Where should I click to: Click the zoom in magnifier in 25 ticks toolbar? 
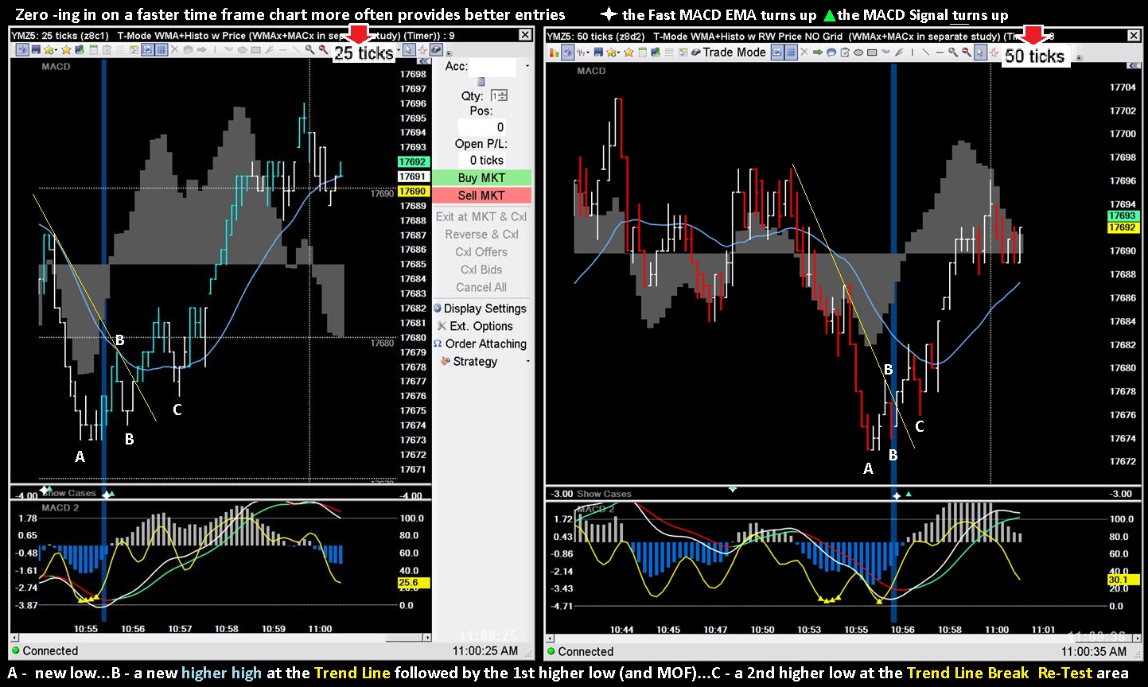[x=309, y=49]
